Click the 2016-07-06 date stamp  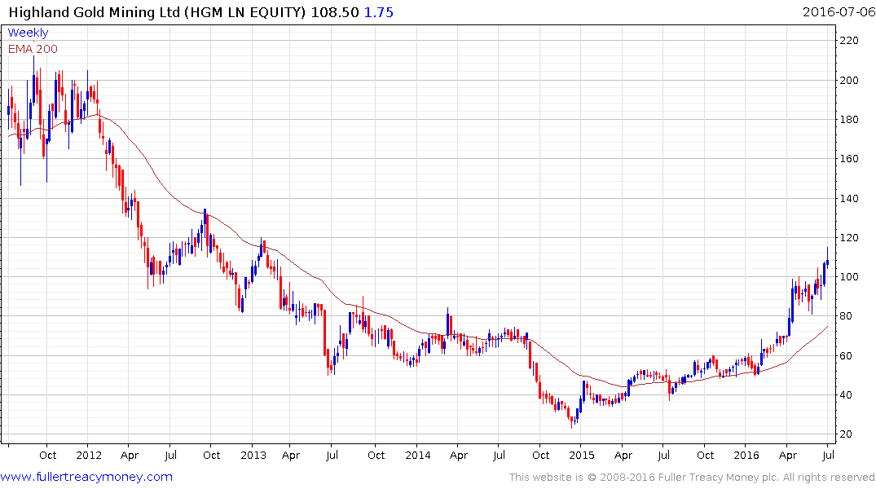[x=839, y=11]
